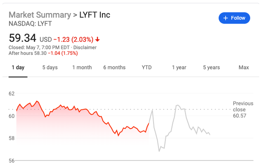The height and width of the screenshot is (165, 260).
Task: Click the end of gray after-hours line
Action: point(210,134)
